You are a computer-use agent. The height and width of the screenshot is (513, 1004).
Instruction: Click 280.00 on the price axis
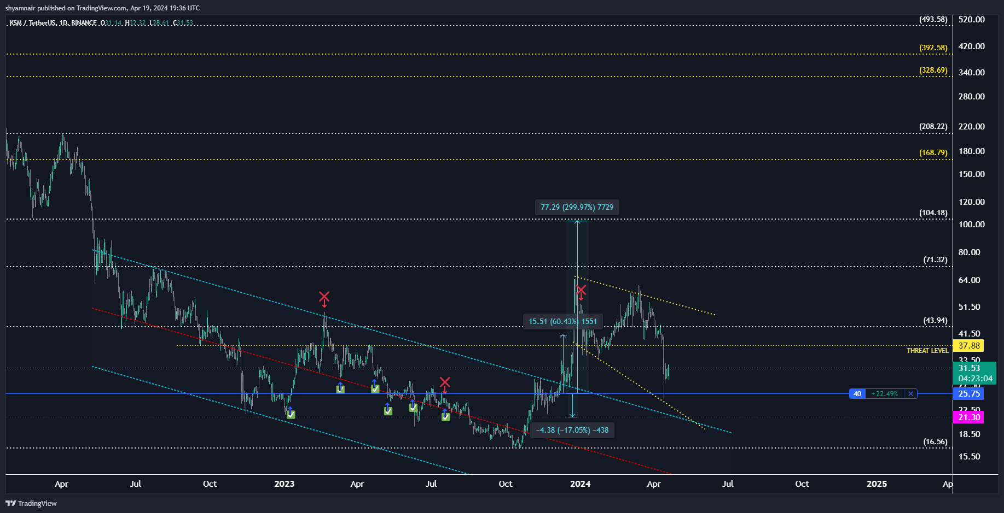click(972, 96)
